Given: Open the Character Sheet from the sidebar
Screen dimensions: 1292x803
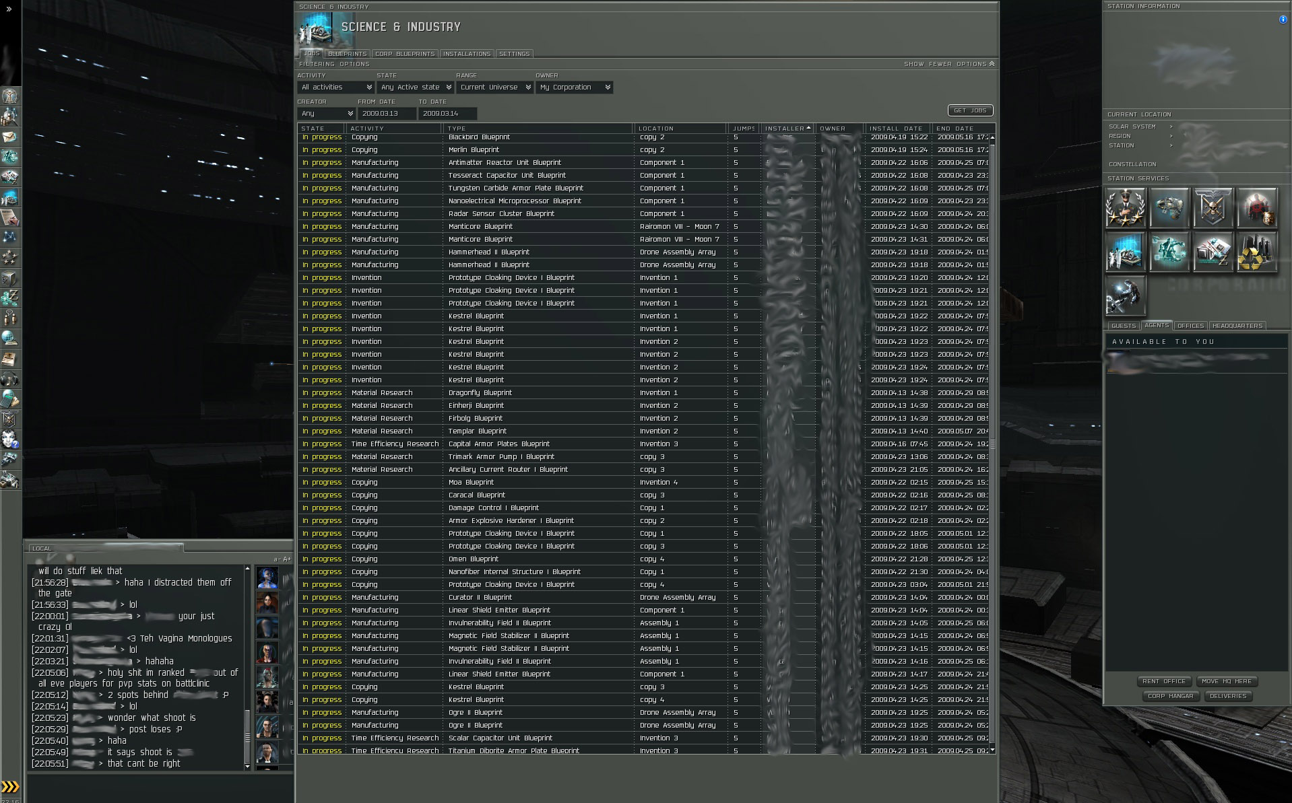Looking at the screenshot, I should click(x=9, y=97).
